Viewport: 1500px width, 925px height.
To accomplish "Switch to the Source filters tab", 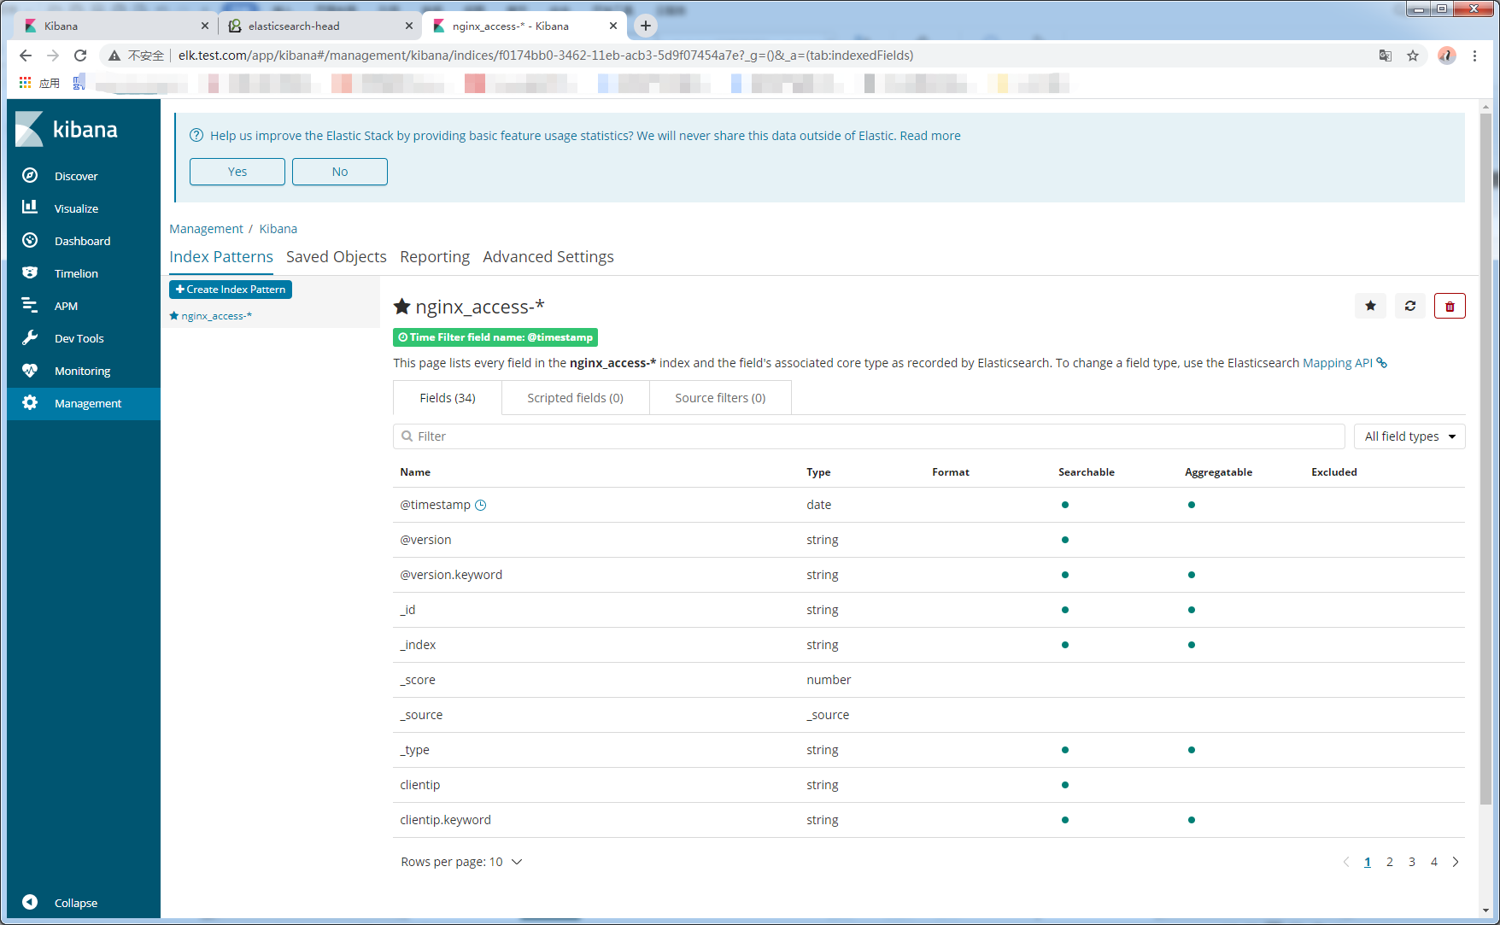I will point(720,398).
